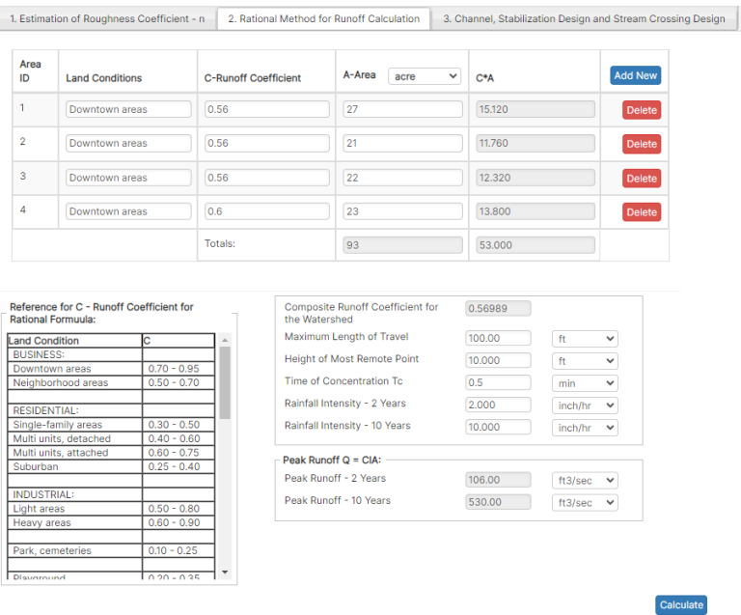Open the Estimation of Roughness Coefficient tab
This screenshot has width=741, height=615.
[108, 18]
